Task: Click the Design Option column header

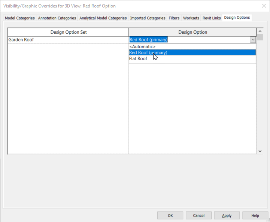Action: [192, 32]
